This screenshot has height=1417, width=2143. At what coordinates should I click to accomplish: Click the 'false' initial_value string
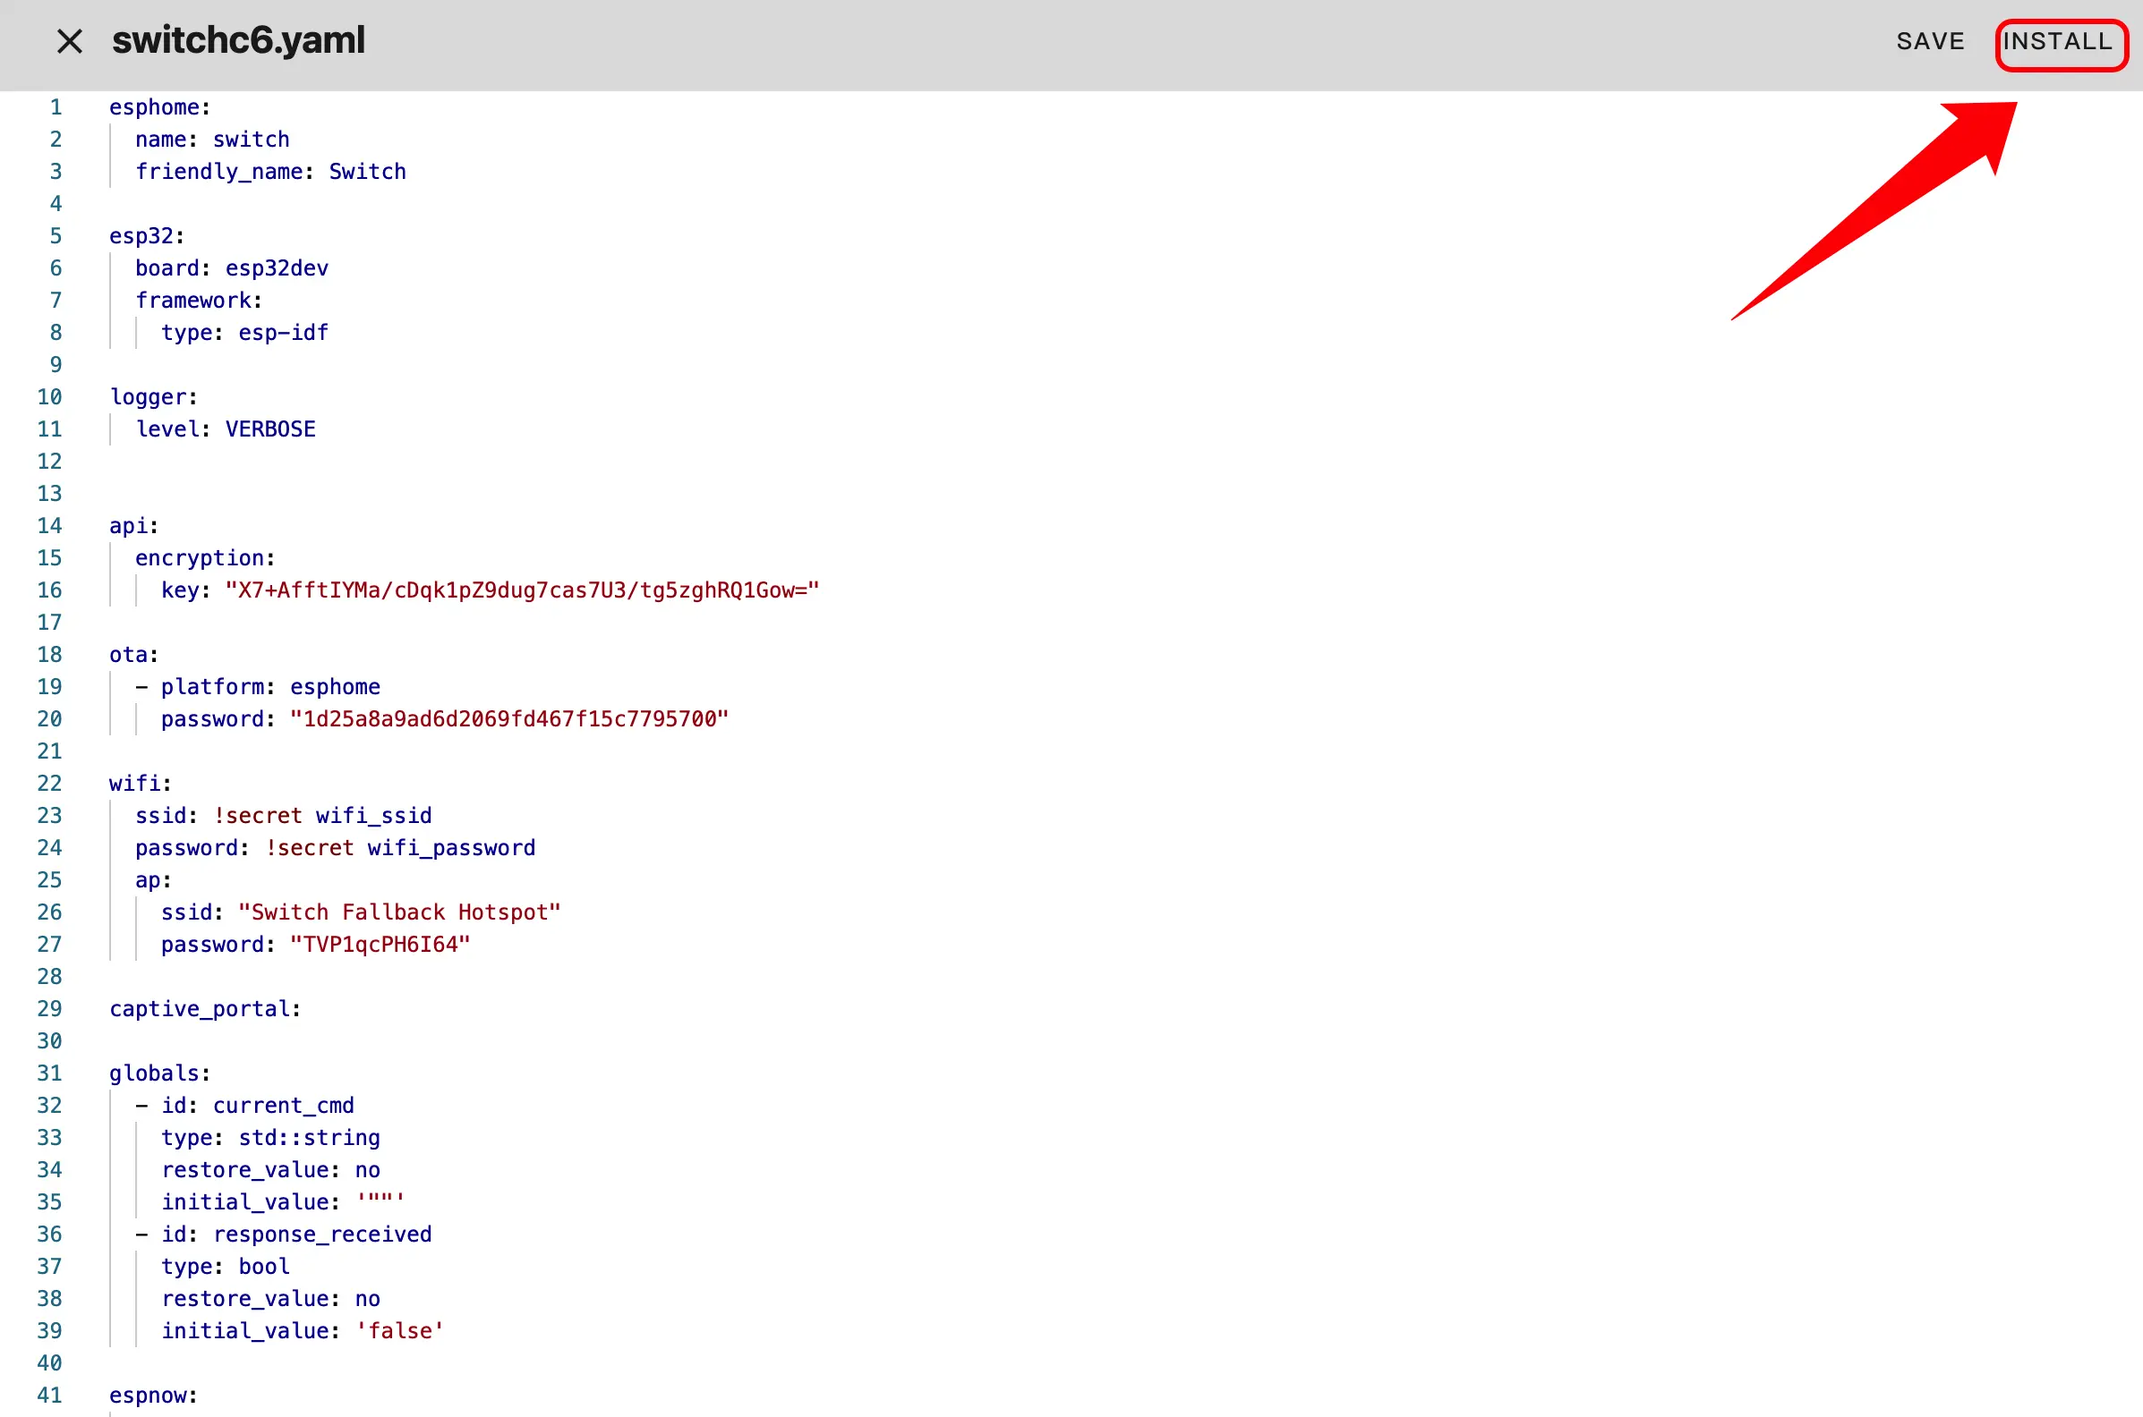(x=399, y=1331)
